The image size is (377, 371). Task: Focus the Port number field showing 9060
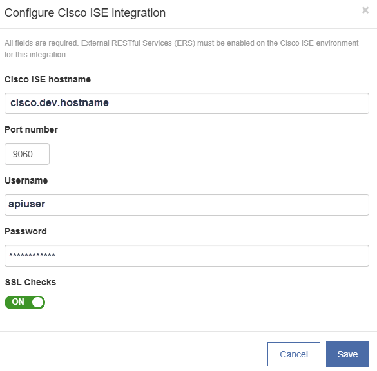27,154
